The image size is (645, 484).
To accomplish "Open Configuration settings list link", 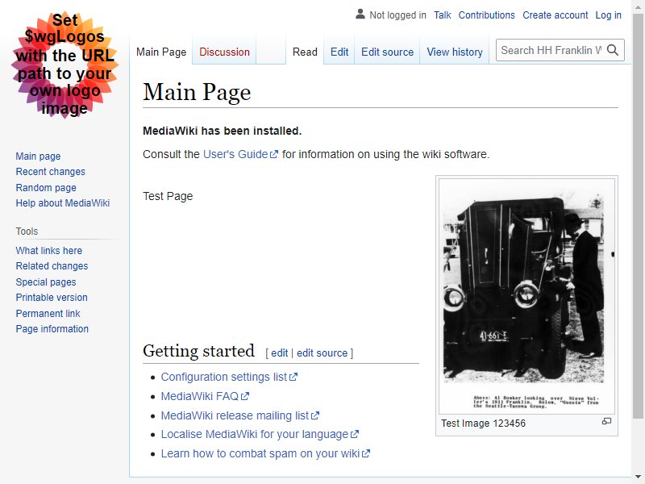I will (x=229, y=377).
